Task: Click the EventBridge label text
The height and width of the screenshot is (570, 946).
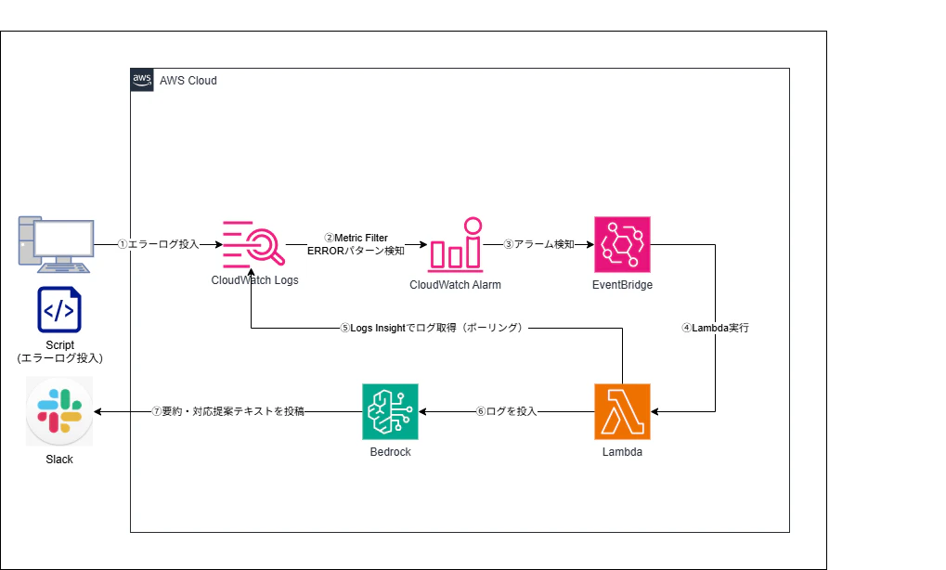Action: click(622, 285)
